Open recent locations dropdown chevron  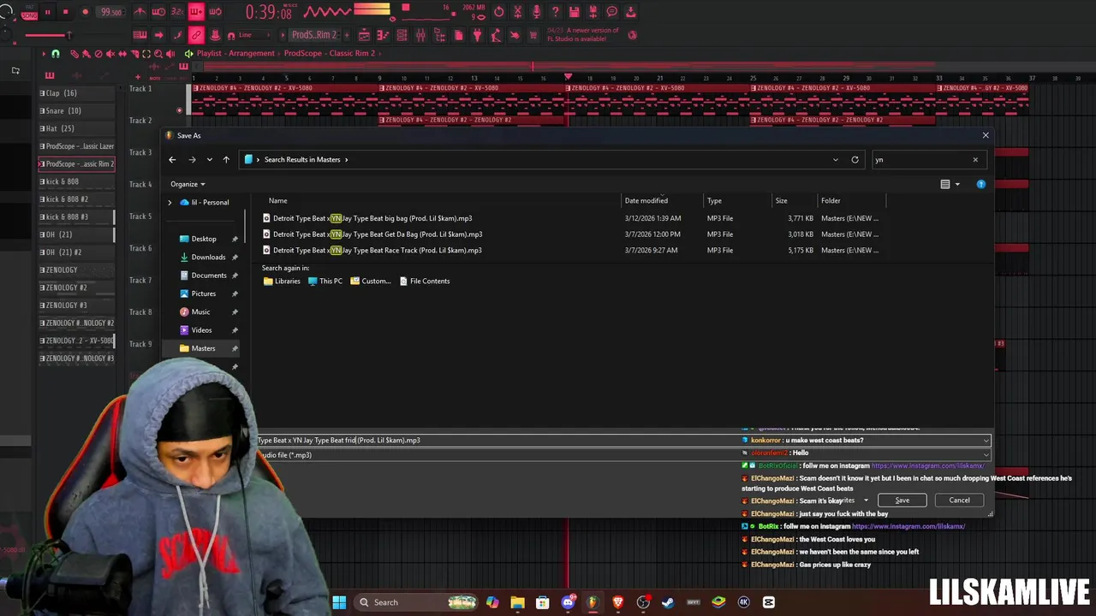point(209,159)
